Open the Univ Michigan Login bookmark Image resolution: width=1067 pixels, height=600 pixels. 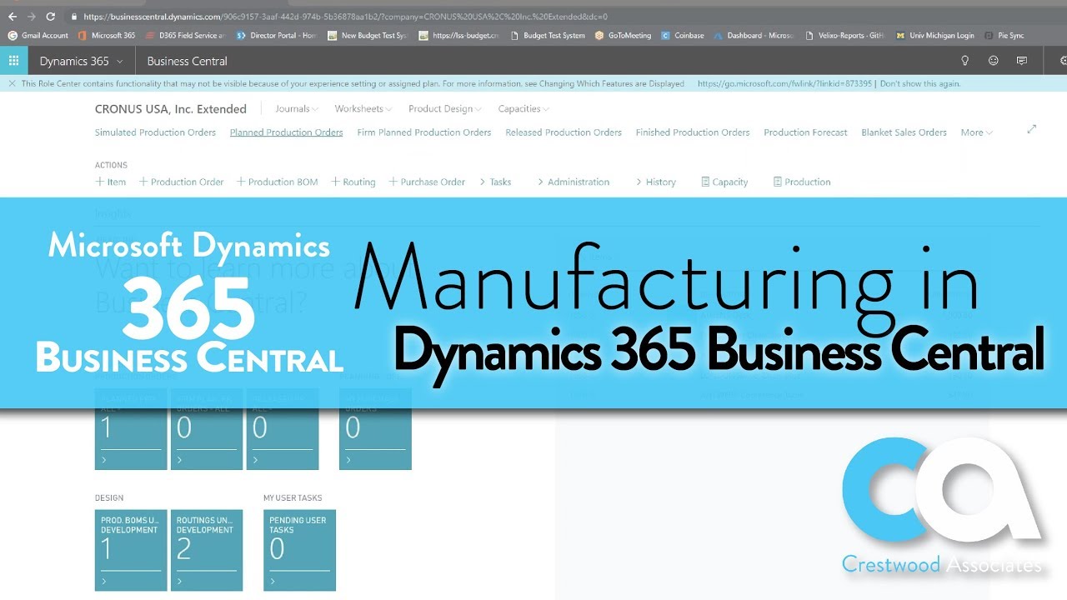click(934, 36)
